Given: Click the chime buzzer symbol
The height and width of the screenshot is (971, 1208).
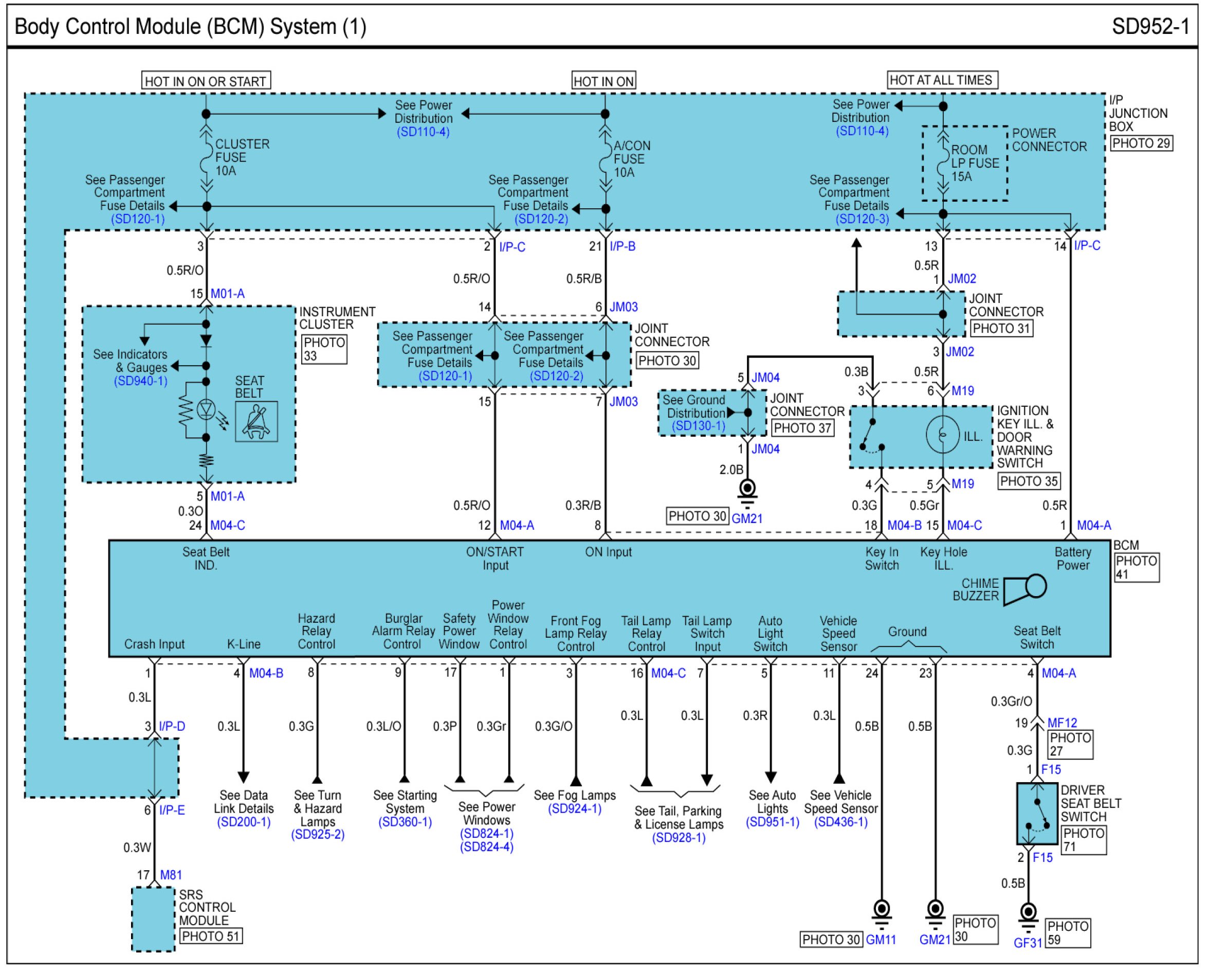Looking at the screenshot, I should coord(1025,590).
